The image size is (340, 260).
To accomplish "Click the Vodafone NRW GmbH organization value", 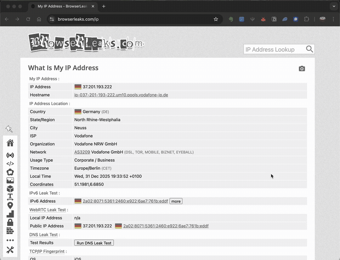I will (96, 144).
